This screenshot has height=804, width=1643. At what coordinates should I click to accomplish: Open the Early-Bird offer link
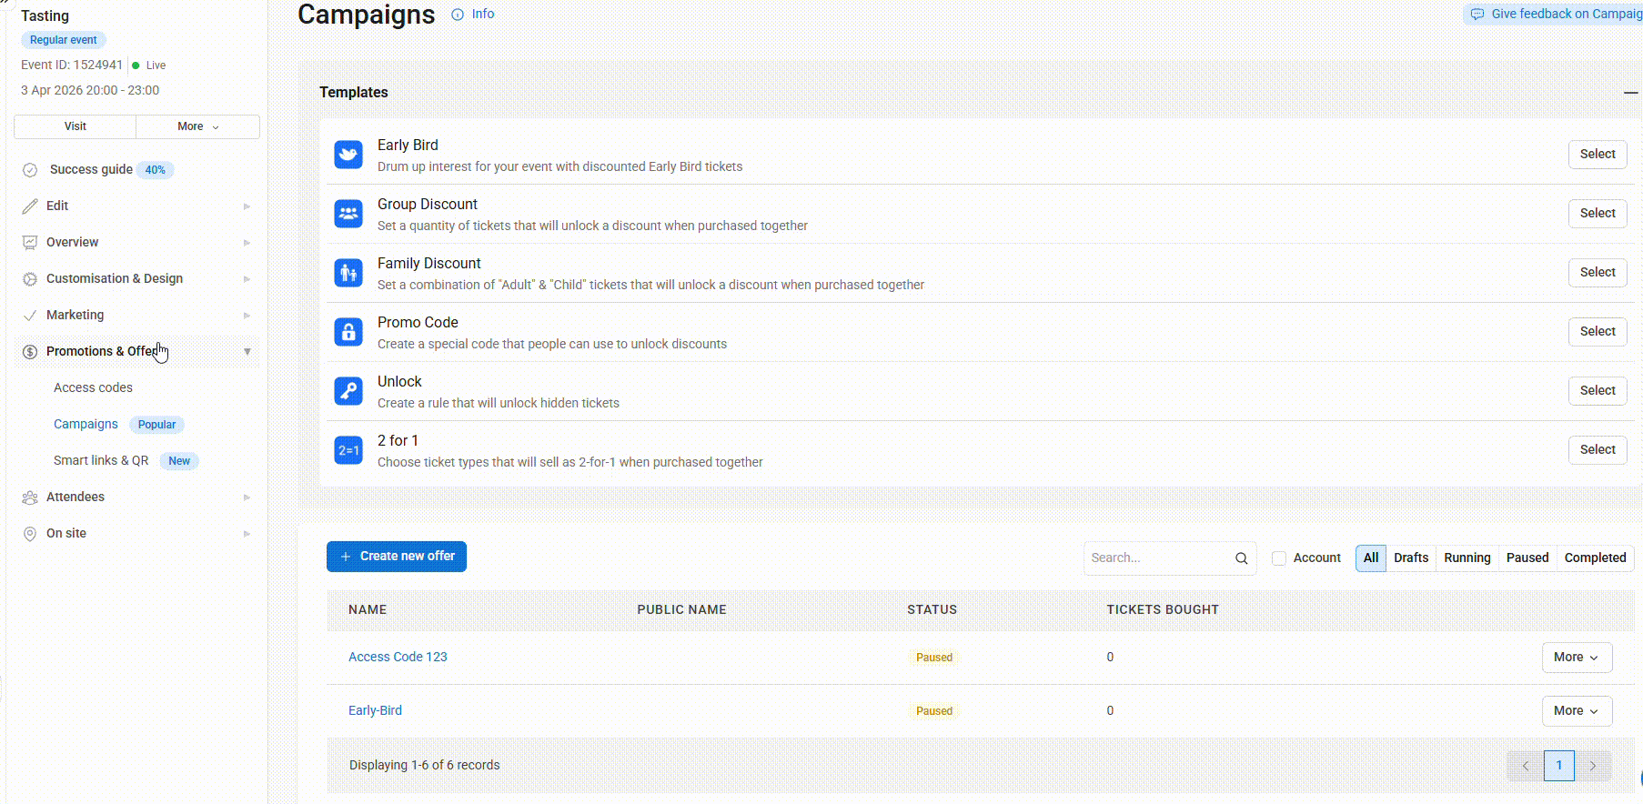(x=375, y=711)
